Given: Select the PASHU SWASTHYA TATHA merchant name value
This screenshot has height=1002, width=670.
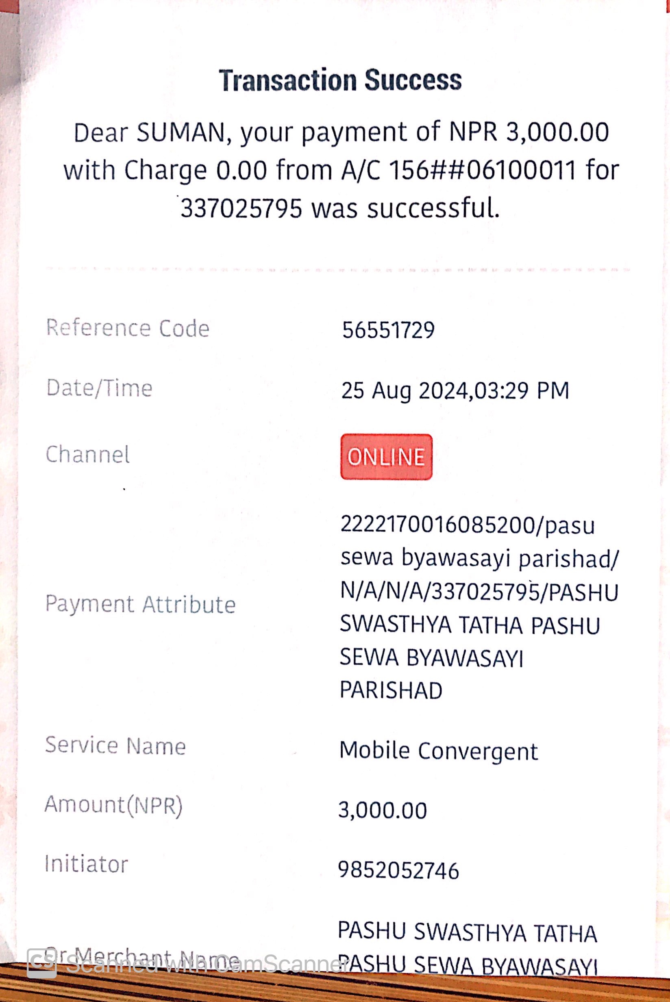Looking at the screenshot, I should [467, 932].
